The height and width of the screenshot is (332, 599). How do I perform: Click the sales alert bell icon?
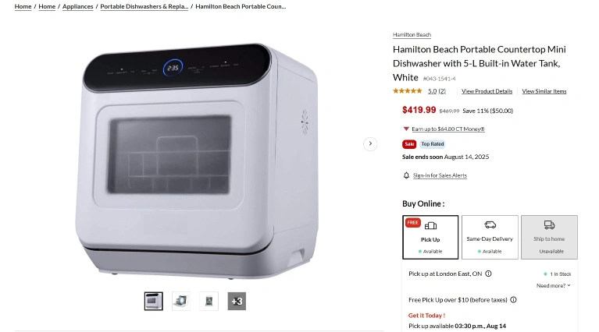coord(406,175)
